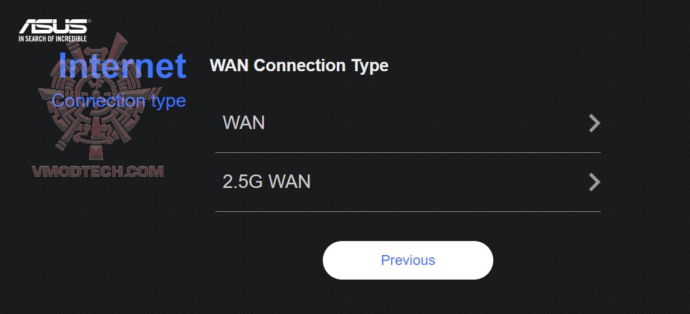Image resolution: width=690 pixels, height=314 pixels.
Task: Click the right chevron beside WAN
Action: pyautogui.click(x=594, y=123)
